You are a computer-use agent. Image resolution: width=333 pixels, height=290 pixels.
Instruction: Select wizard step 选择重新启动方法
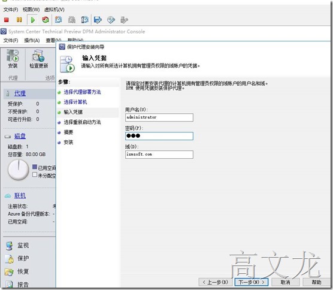click(82, 122)
